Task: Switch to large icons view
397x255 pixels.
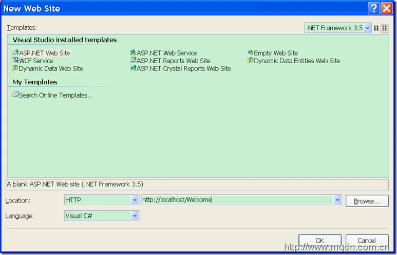Action: [376, 28]
